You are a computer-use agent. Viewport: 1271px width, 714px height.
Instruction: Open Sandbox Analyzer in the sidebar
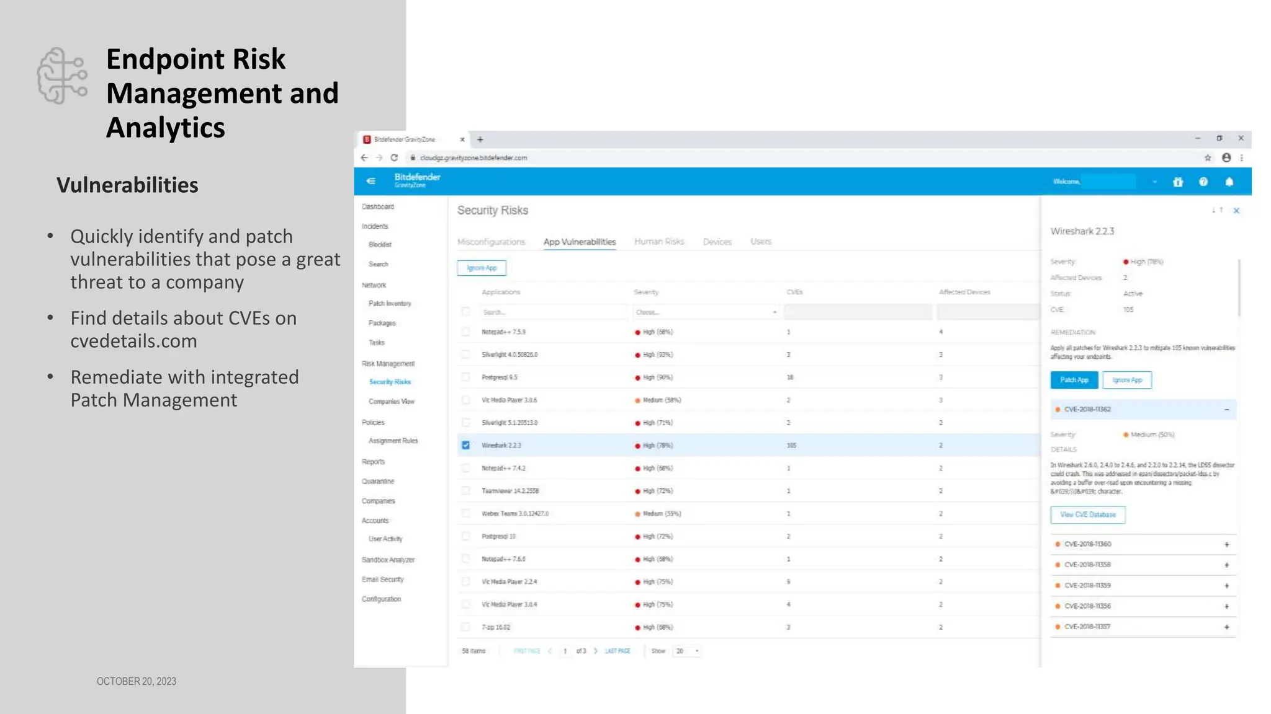tap(388, 560)
